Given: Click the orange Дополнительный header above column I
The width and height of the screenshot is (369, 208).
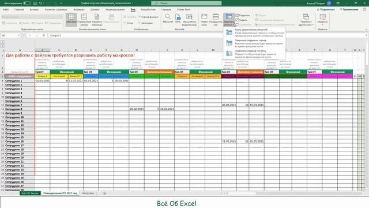Looking at the screenshot, I should [159, 72].
